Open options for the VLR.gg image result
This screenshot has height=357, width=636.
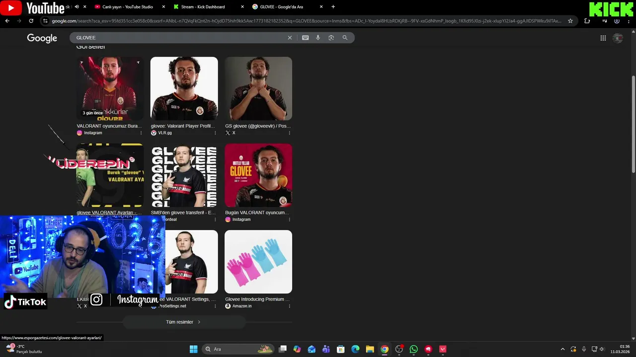(x=215, y=133)
